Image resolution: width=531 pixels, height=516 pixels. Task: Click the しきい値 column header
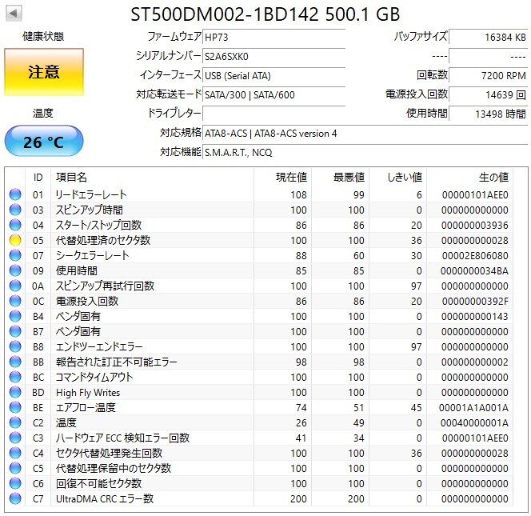[397, 177]
